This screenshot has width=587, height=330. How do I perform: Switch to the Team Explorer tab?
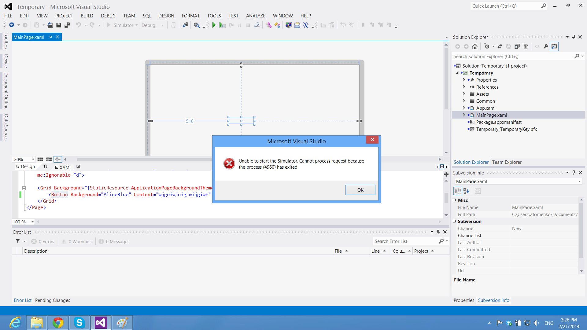click(507, 162)
